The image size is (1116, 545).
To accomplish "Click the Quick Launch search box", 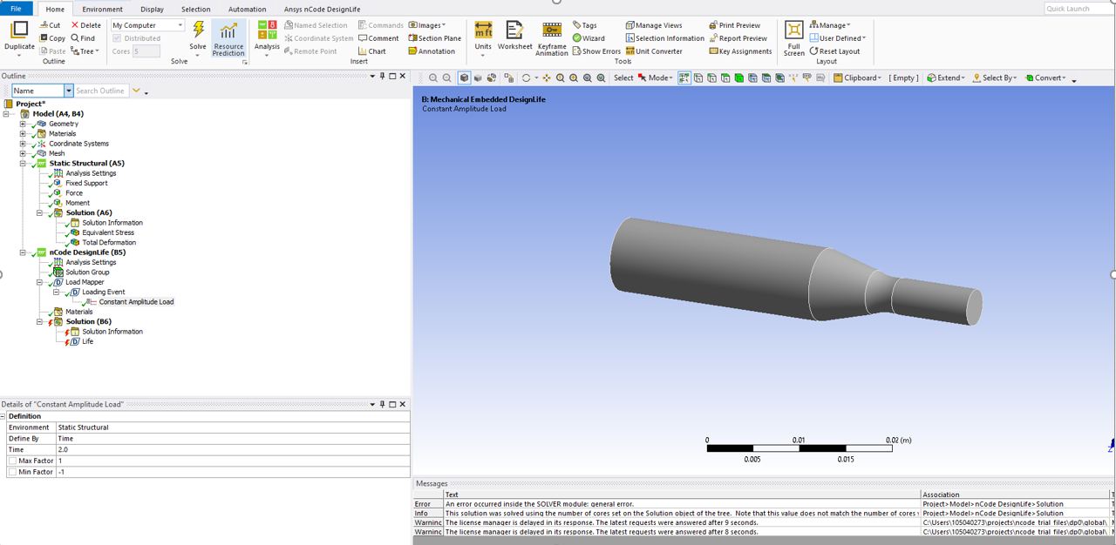I will [x=1079, y=9].
